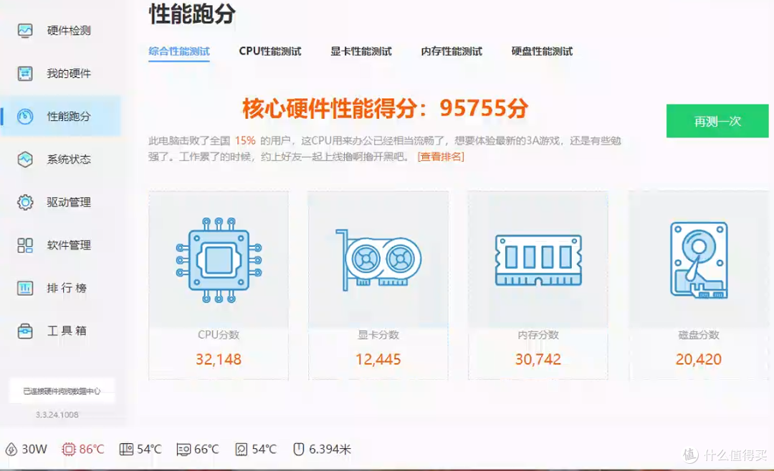Image resolution: width=774 pixels, height=471 pixels.
Task: Click the memory stick illustration
Action: pos(538,260)
